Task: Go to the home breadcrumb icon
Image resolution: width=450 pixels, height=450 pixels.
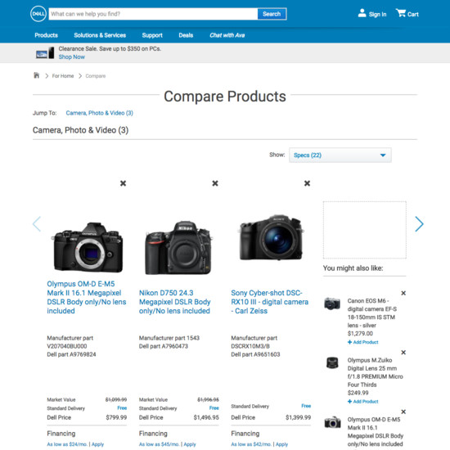Action: [37, 75]
